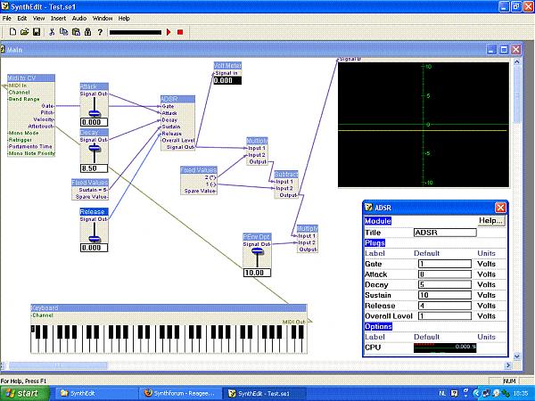Click the Paste toolbar icon
This screenshot has height=401, width=535.
pos(76,32)
